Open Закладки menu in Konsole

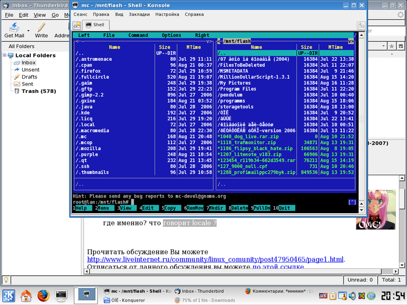click(x=139, y=15)
